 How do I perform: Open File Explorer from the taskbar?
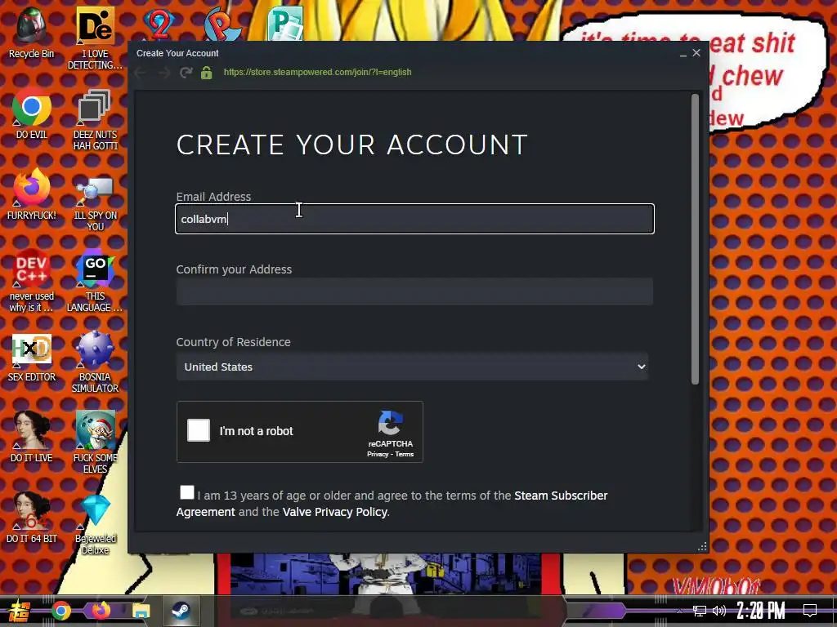click(141, 611)
